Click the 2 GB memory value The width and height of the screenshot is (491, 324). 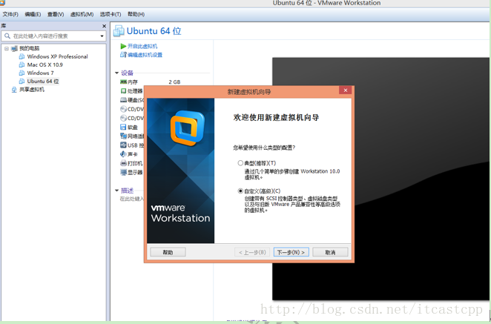coord(174,82)
